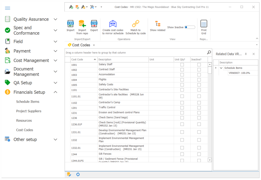Open the Schedule Items menu entry

[x=28, y=102]
